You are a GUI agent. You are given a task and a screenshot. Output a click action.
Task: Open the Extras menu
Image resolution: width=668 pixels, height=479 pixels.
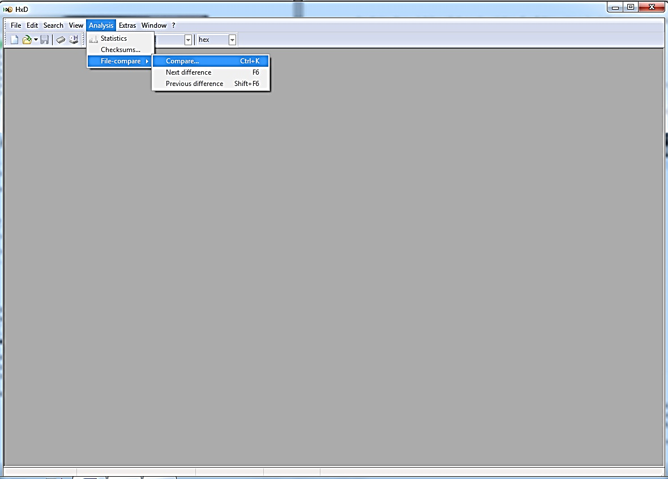pyautogui.click(x=127, y=25)
